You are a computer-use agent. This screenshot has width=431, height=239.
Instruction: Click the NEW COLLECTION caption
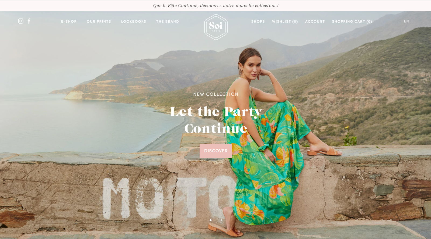pyautogui.click(x=216, y=94)
